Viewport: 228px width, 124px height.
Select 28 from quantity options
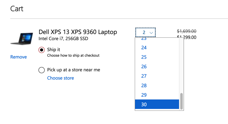tap(144, 86)
